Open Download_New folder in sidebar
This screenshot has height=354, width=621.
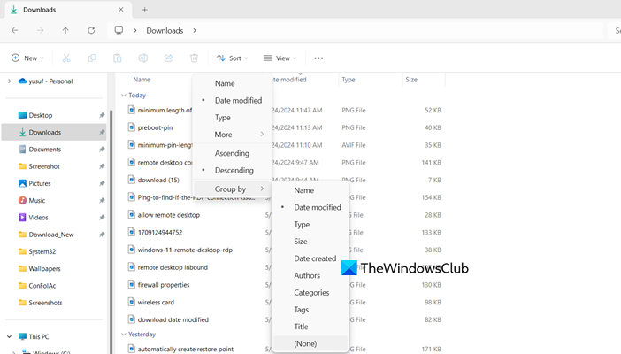(x=53, y=235)
